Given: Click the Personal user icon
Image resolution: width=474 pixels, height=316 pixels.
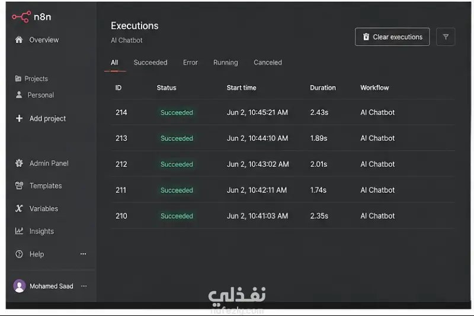Looking at the screenshot, I should [19, 95].
